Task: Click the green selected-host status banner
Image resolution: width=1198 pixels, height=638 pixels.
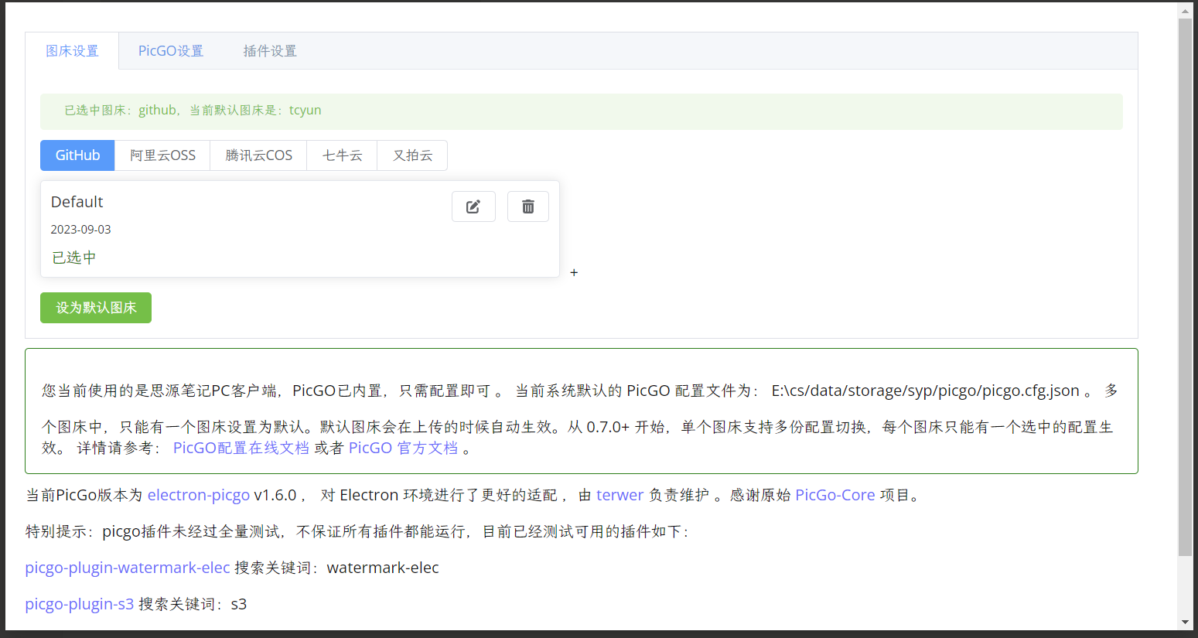Action: (582, 111)
